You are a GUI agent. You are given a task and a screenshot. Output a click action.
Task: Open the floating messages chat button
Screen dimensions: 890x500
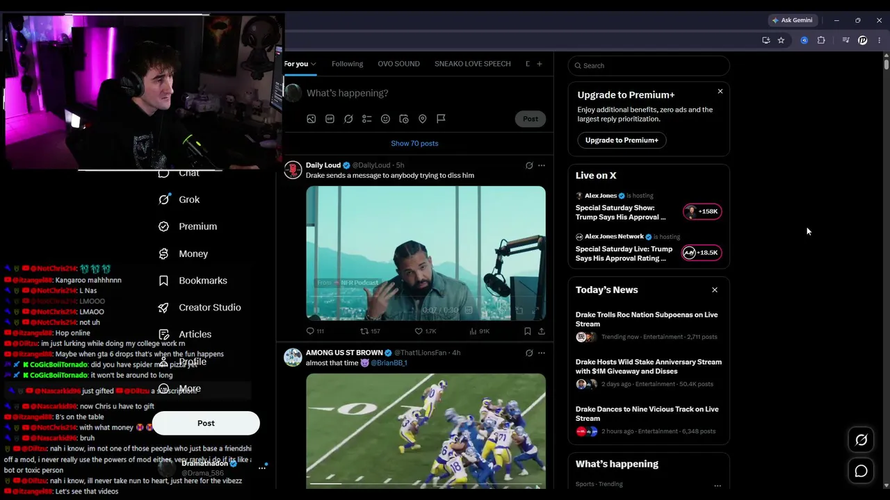(861, 471)
